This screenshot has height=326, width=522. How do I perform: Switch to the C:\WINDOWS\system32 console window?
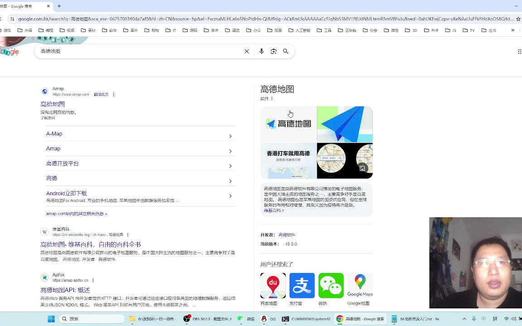306,319
